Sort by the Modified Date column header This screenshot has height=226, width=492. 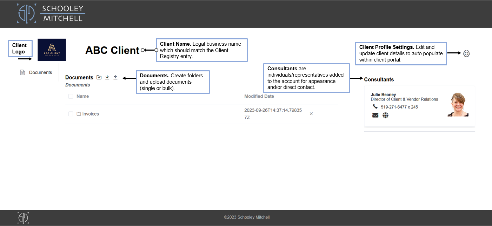[259, 96]
